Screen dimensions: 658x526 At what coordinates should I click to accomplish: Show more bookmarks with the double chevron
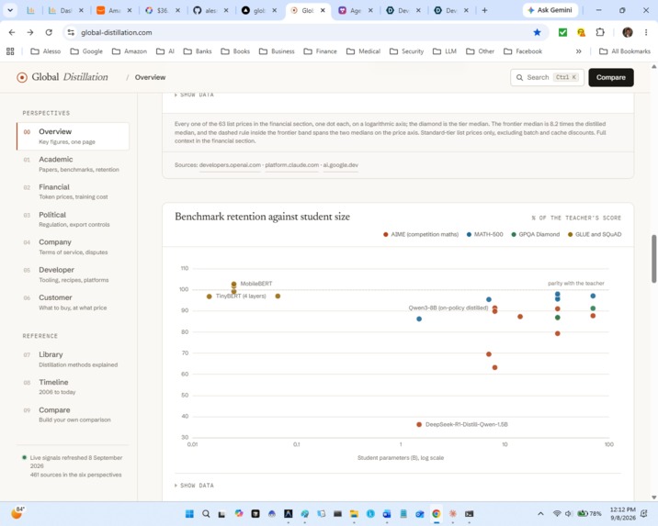pyautogui.click(x=579, y=51)
